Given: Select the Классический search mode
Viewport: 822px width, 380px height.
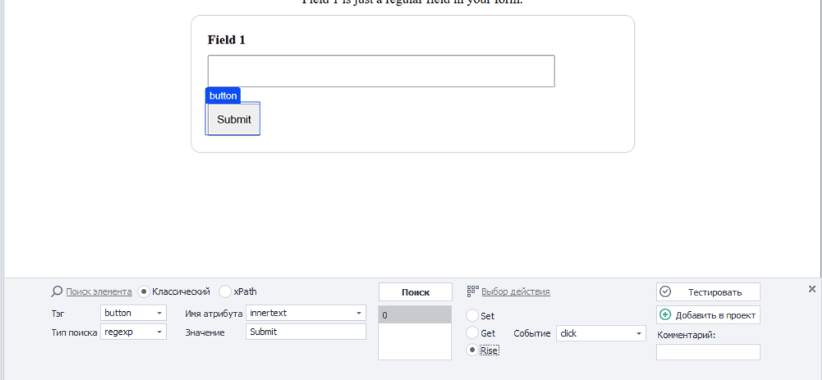Looking at the screenshot, I should pos(144,291).
